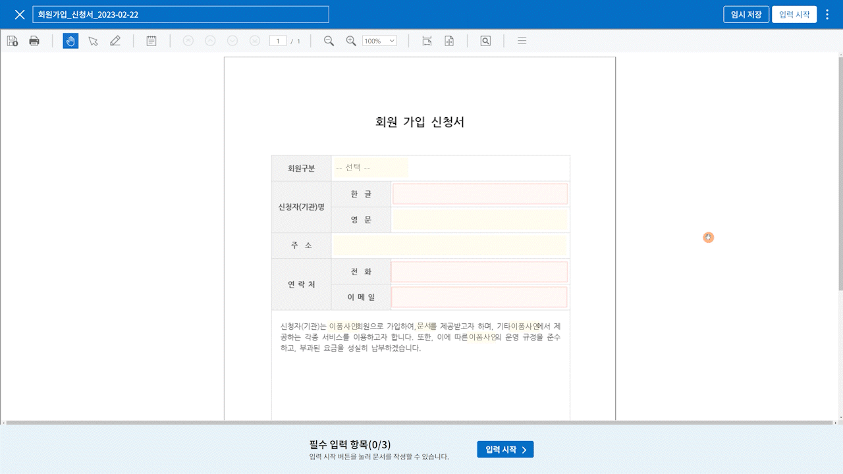The width and height of the screenshot is (843, 474).
Task: Click the fit width icon
Action: [427, 41]
